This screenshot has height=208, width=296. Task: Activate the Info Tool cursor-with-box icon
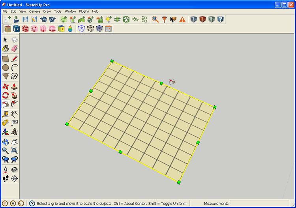[173, 19]
